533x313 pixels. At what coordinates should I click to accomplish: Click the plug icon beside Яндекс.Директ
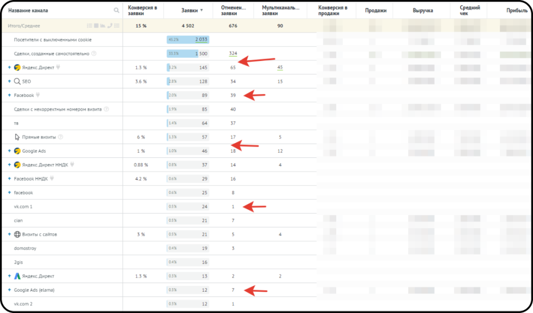(x=58, y=67)
